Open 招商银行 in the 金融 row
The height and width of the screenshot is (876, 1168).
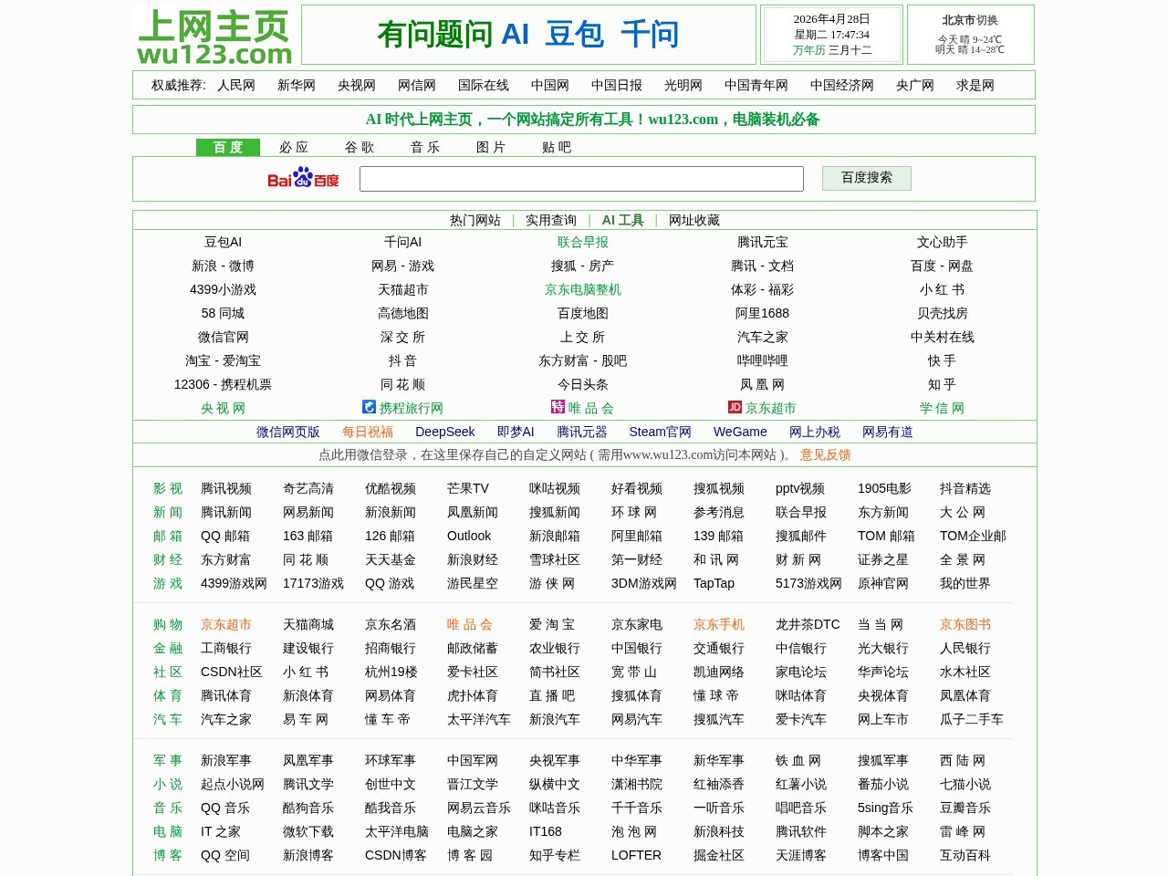(391, 648)
